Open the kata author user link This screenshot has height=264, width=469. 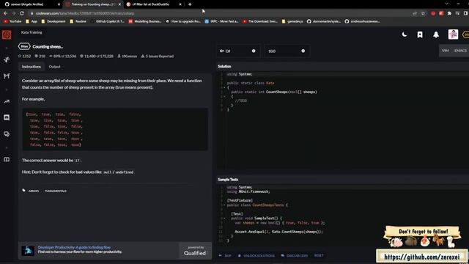tap(127, 56)
